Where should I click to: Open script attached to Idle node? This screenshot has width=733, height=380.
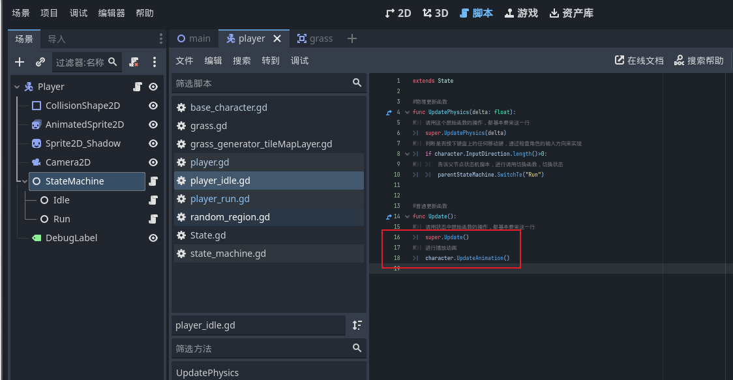(x=153, y=200)
